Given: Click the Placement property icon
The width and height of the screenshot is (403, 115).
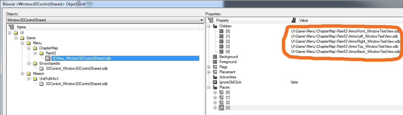Looking at the screenshot, I should pyautogui.click(x=215, y=72).
